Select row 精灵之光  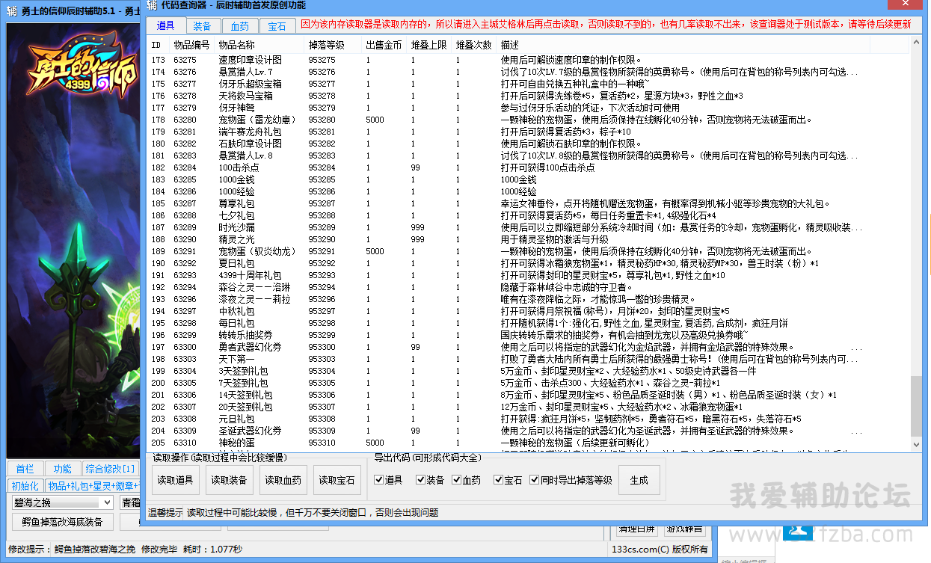pyautogui.click(x=528, y=239)
